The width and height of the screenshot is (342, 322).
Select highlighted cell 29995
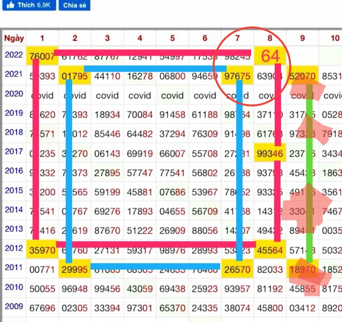(x=75, y=270)
